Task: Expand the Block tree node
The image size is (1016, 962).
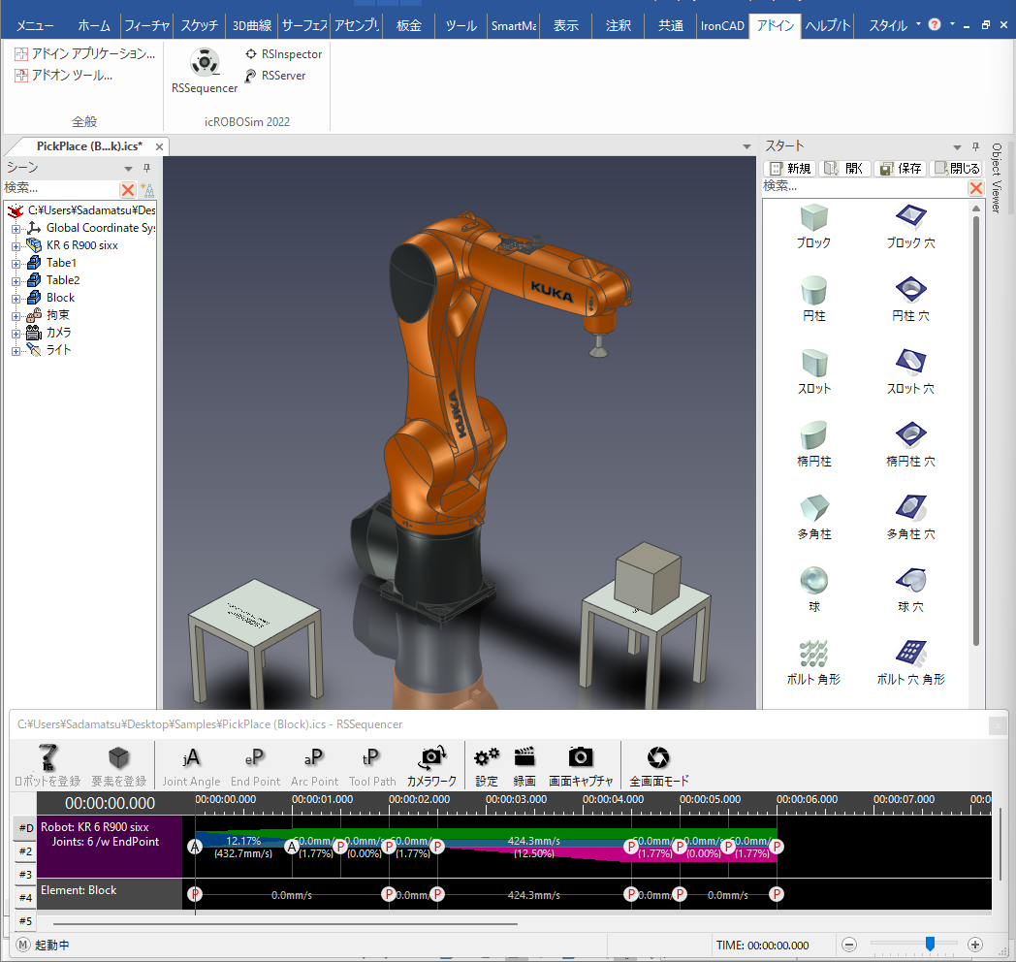Action: 16,299
